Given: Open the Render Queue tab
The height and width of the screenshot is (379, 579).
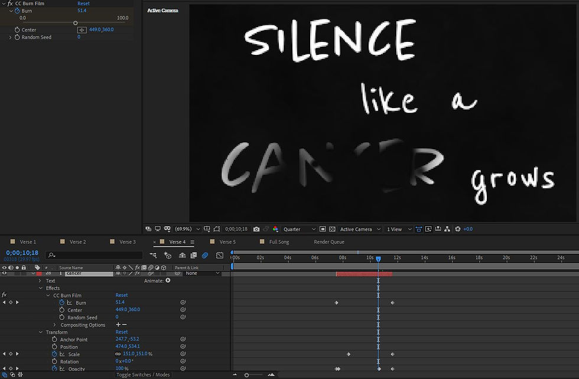Looking at the screenshot, I should coord(329,241).
